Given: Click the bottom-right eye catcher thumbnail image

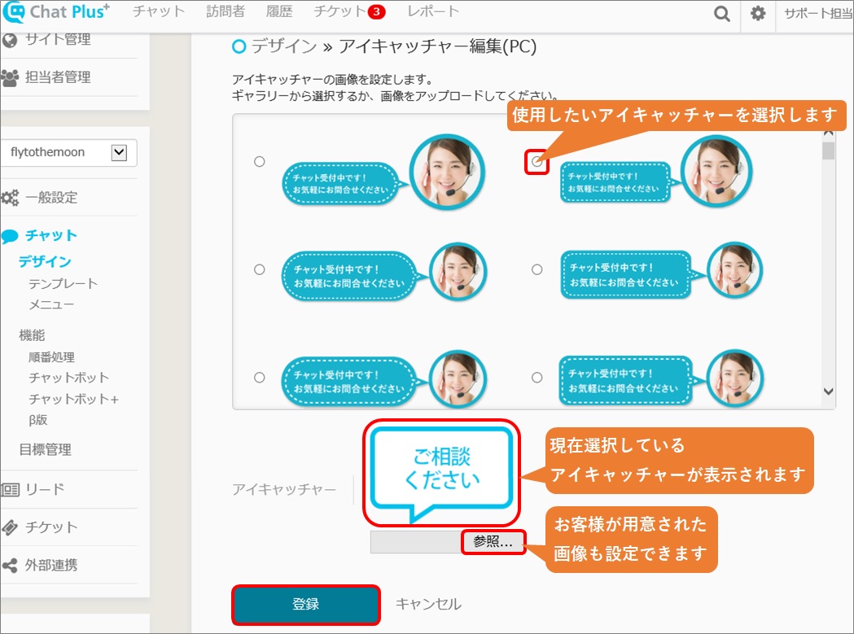Looking at the screenshot, I should [662, 379].
